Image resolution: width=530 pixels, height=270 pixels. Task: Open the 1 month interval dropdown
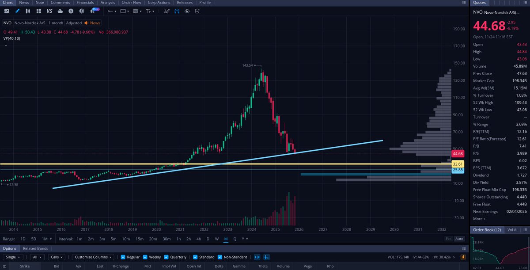click(56, 23)
